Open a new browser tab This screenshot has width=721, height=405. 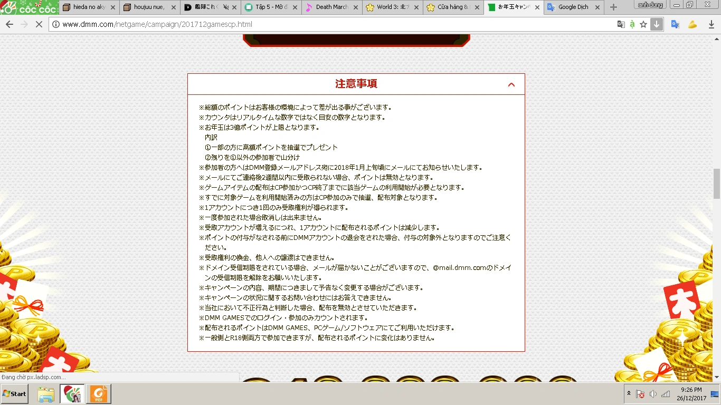(x=613, y=7)
